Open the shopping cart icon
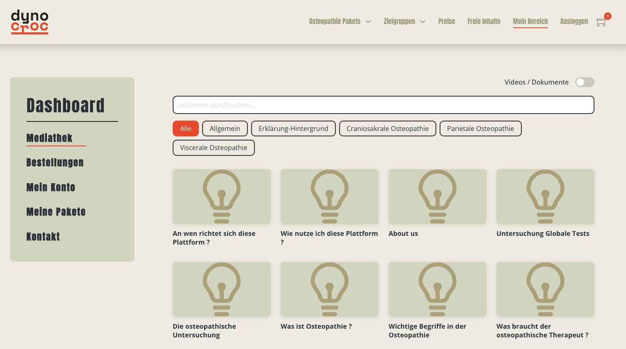 [x=601, y=22]
